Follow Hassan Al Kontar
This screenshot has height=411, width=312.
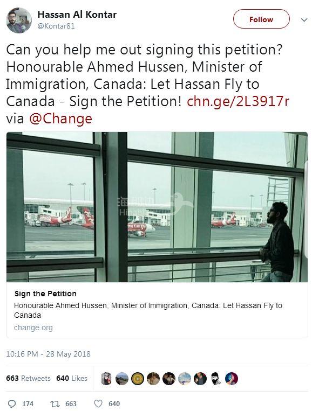coord(261,19)
